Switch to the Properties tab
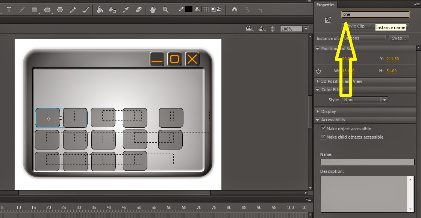This screenshot has width=421, height=218. [x=325, y=5]
